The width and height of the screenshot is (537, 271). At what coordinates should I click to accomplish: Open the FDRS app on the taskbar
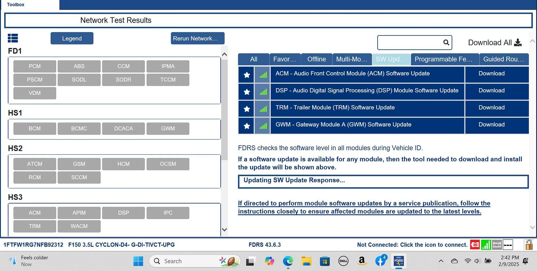click(x=399, y=261)
